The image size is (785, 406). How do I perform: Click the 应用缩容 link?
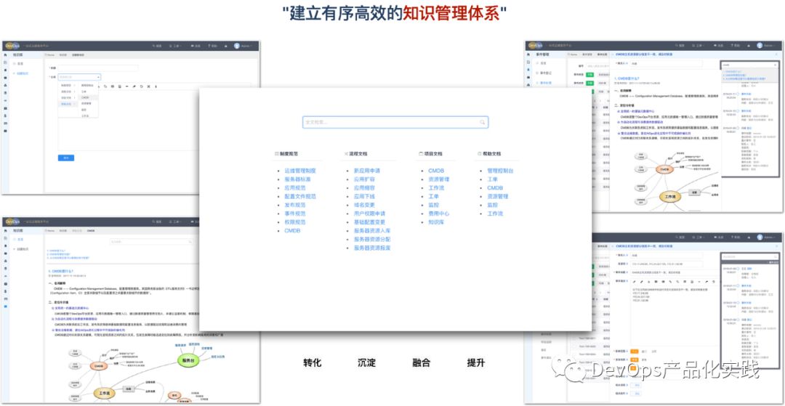coord(364,188)
